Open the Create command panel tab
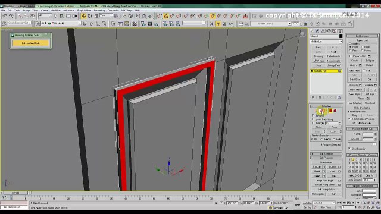381x214 pixels. coord(312,31)
